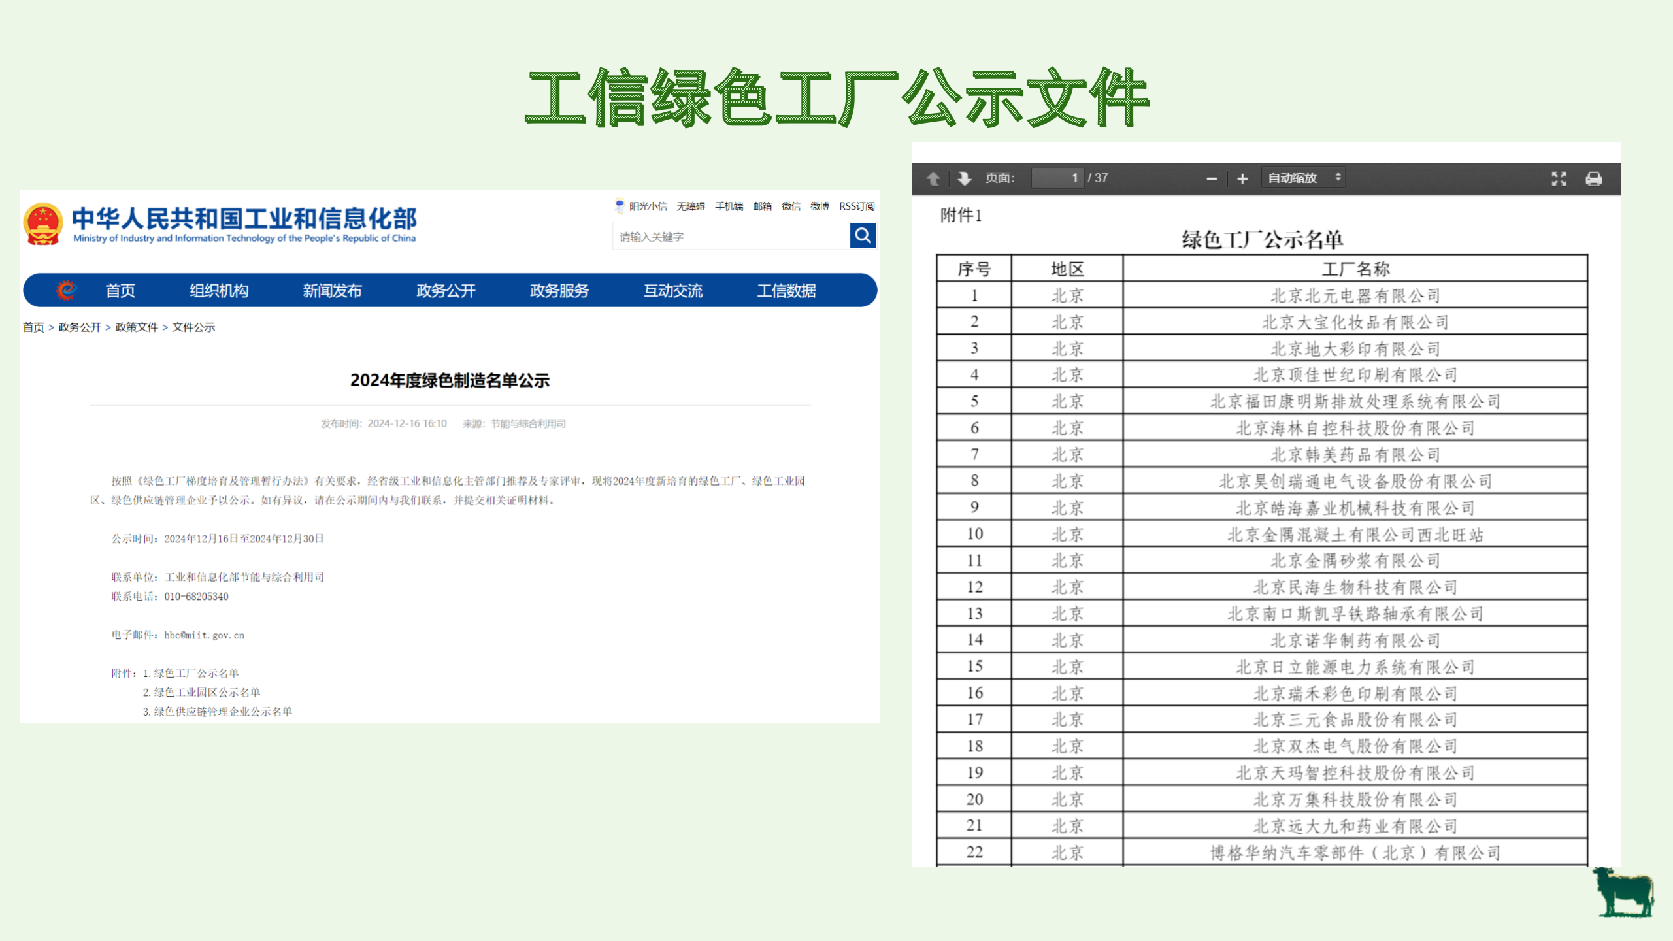Click table cell 北京金隅砂浆有限公司
The width and height of the screenshot is (1673, 941).
(x=1355, y=561)
